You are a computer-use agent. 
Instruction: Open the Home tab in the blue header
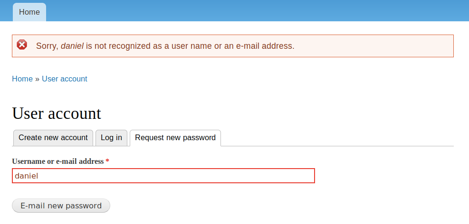(x=29, y=12)
